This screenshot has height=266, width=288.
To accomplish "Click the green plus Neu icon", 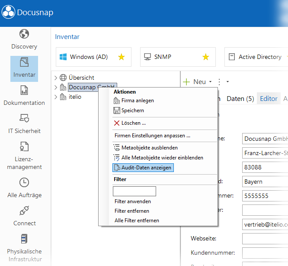I will point(186,82).
